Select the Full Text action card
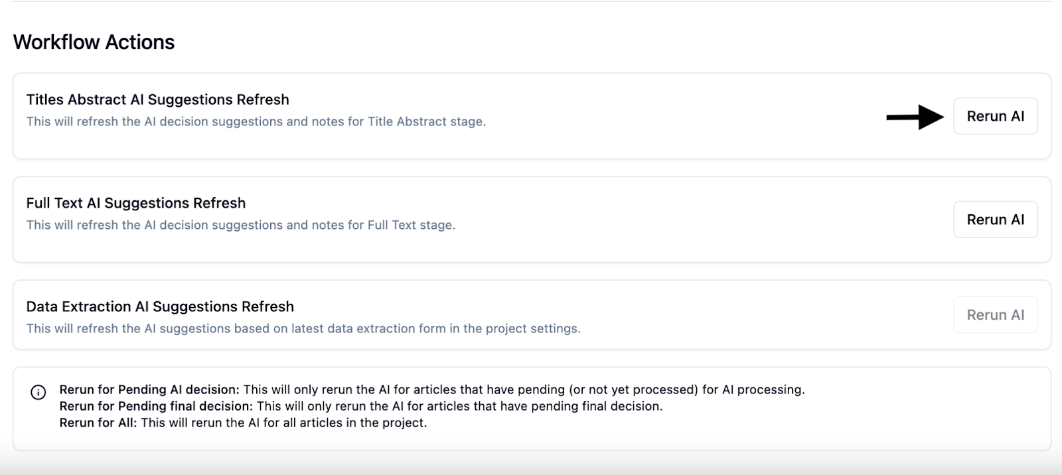Screen dimensions: 1062x475 click(x=531, y=219)
